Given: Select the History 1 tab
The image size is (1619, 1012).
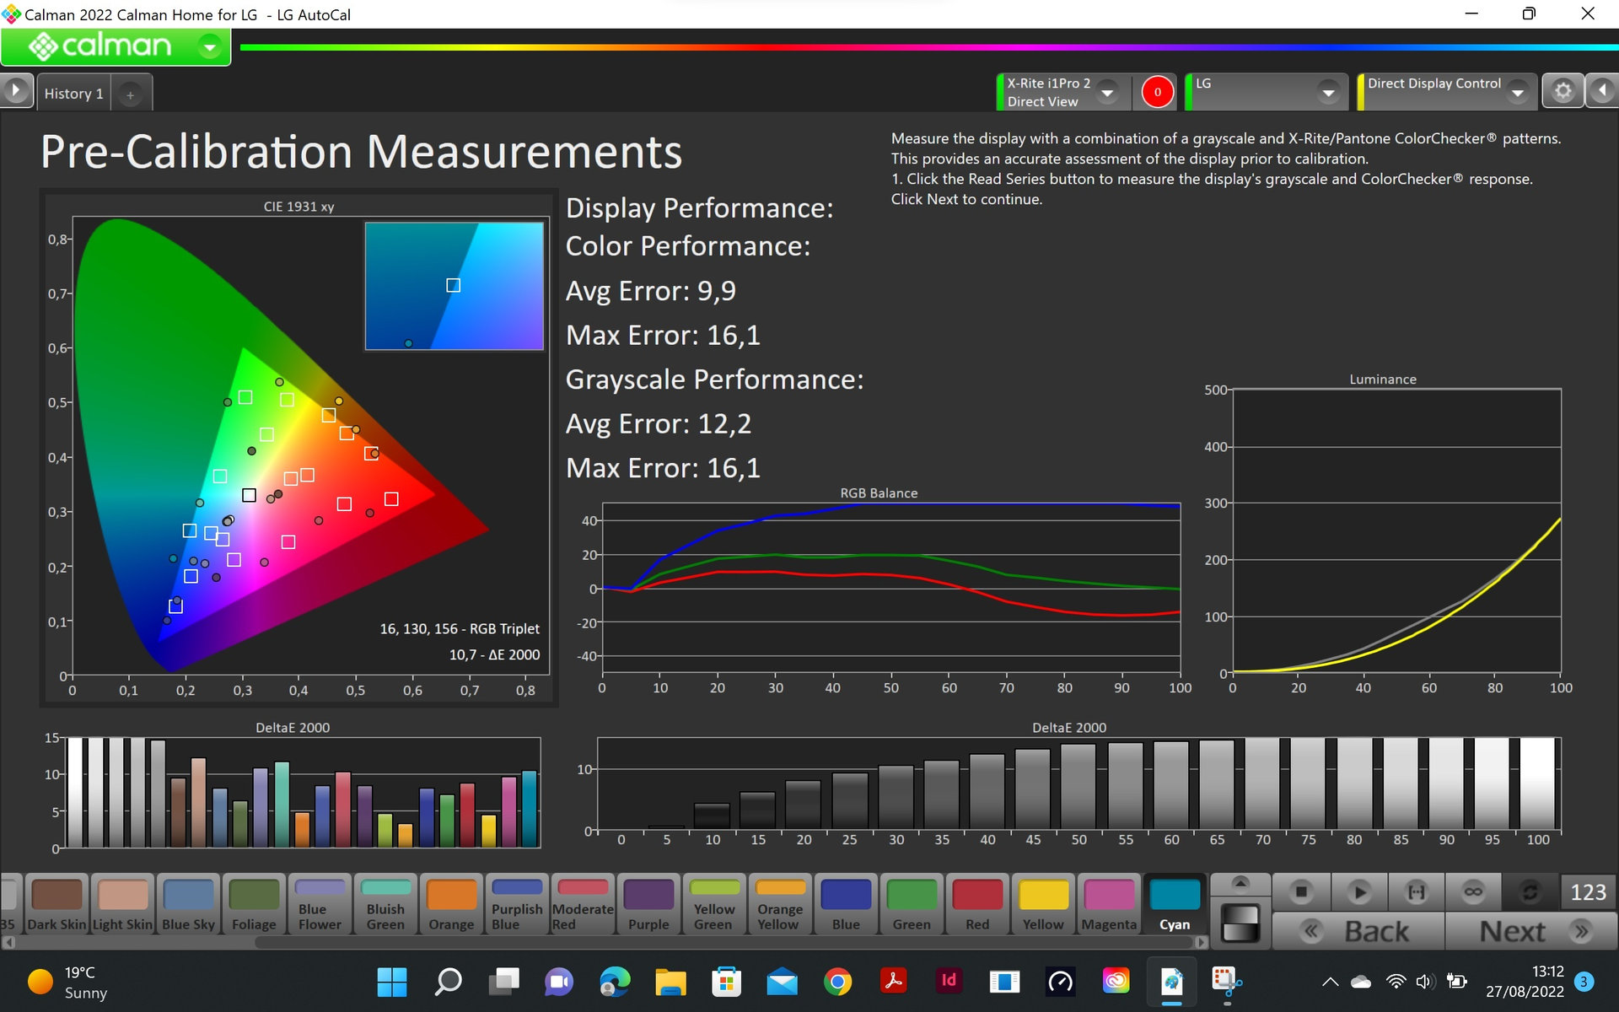Looking at the screenshot, I should (x=74, y=94).
